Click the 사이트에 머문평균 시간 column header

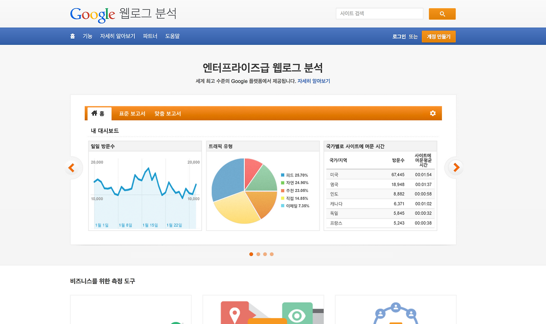pyautogui.click(x=424, y=160)
